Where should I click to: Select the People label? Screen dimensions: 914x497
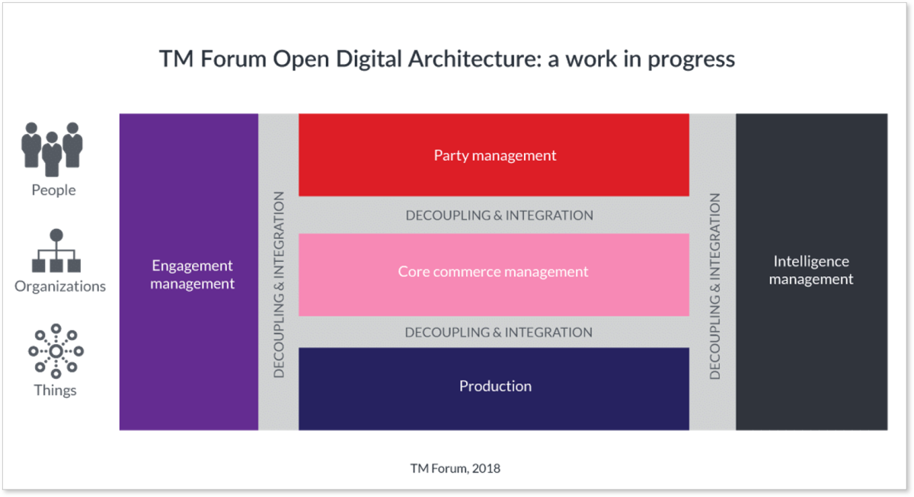[x=53, y=190]
